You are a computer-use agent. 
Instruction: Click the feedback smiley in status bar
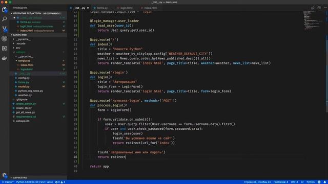(319, 182)
